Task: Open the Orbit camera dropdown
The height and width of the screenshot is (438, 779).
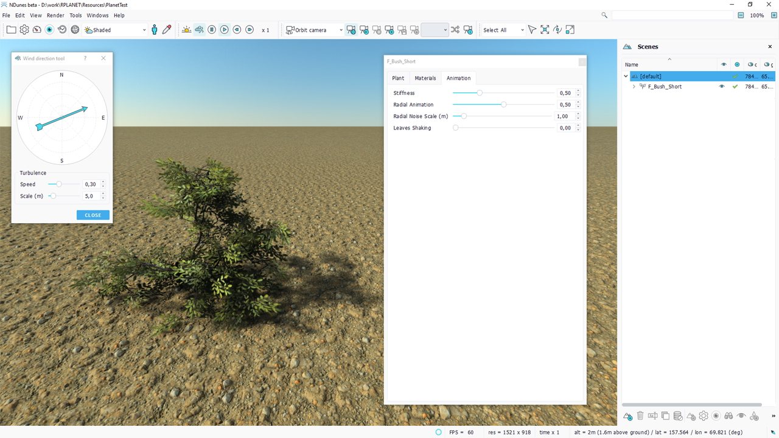Action: coord(315,30)
